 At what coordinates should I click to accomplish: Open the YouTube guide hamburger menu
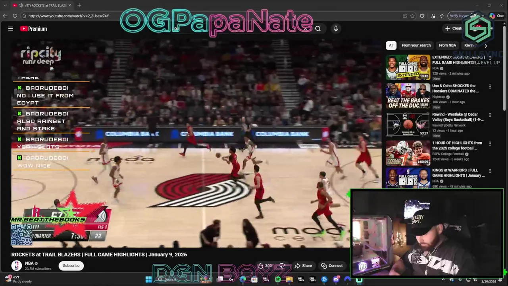click(11, 29)
